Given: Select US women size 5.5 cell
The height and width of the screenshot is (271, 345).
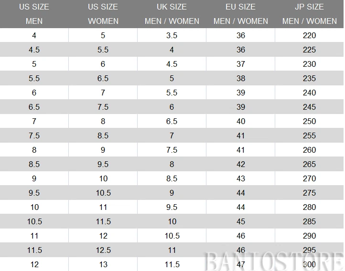Looking at the screenshot, I should pyautogui.click(x=103, y=50).
